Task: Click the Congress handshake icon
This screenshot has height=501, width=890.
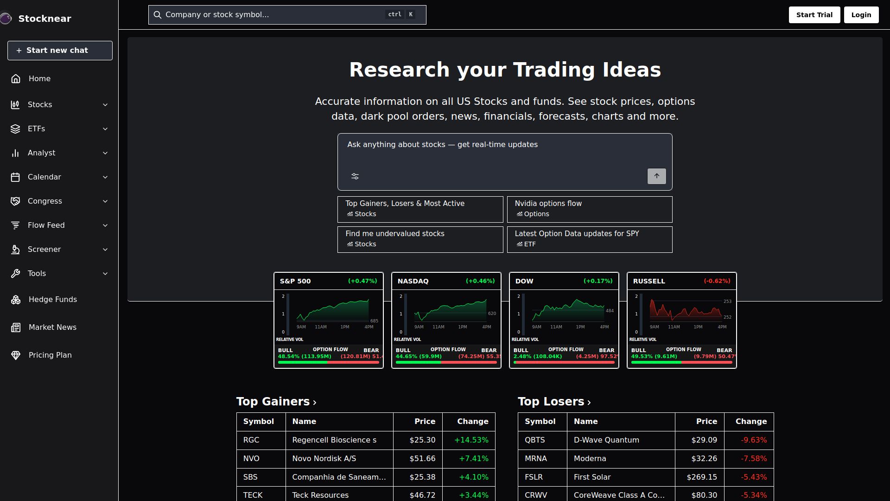Action: 15,201
